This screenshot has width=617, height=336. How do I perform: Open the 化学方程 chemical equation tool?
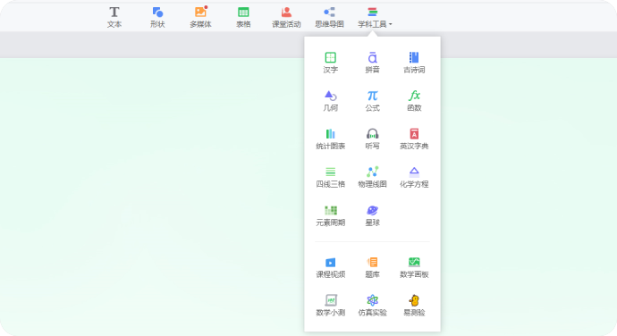coord(414,177)
